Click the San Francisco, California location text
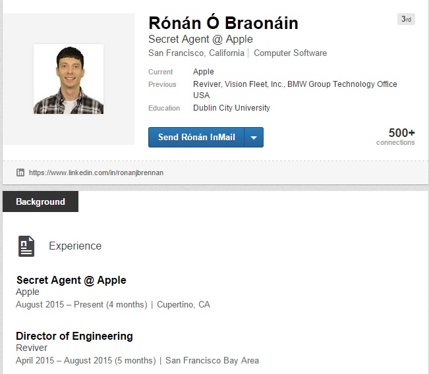This screenshot has width=429, height=374. [x=196, y=53]
